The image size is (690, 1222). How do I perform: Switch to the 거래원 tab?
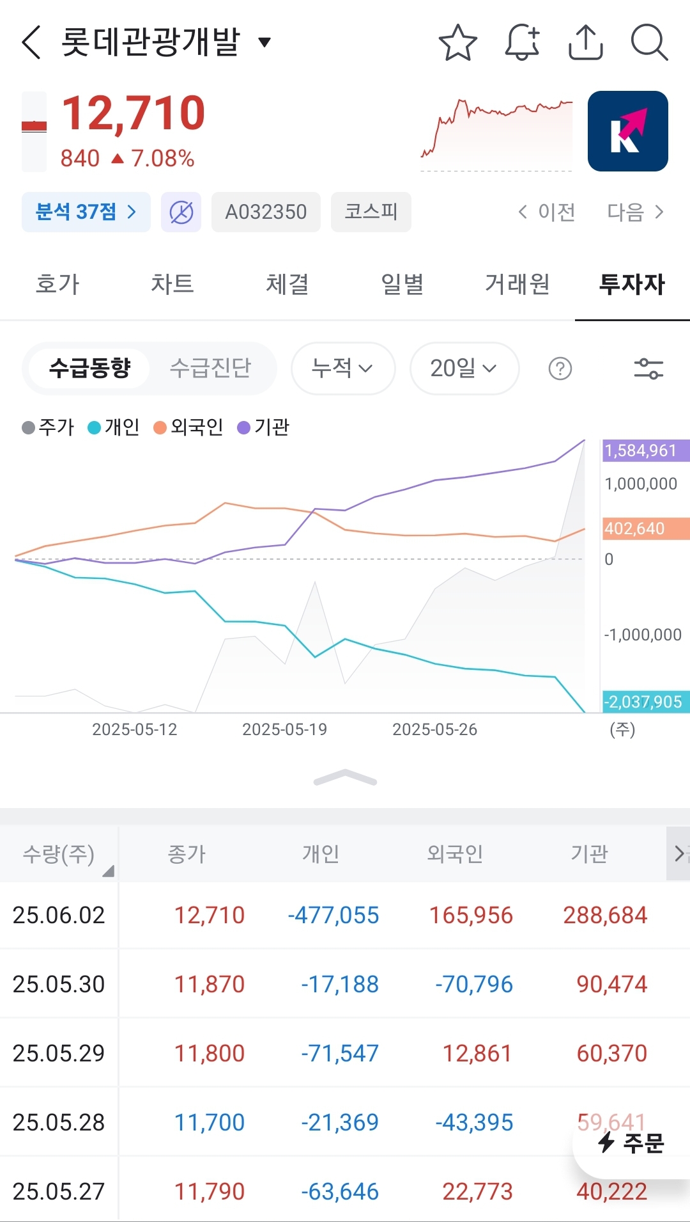(517, 284)
